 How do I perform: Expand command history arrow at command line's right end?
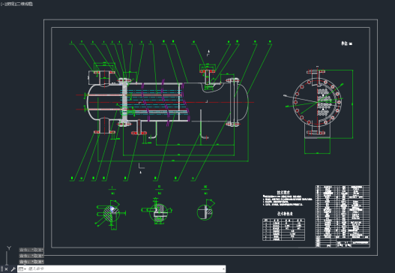coord(223,269)
